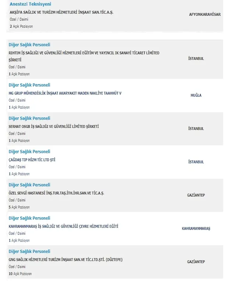This screenshot has height=281, width=227.
Task: Click the 5 Açık Pozisyon text
Action: (x=19, y=207)
